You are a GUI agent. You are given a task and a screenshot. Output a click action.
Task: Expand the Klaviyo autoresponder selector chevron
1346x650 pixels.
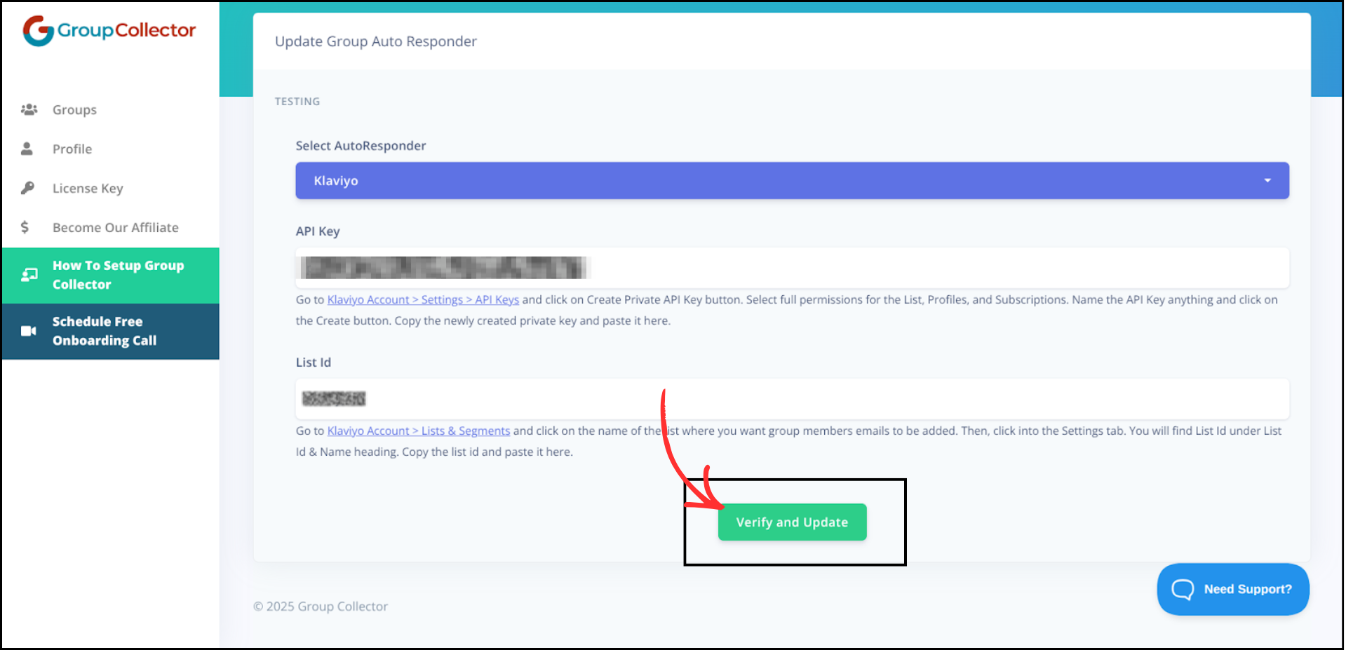tap(1267, 180)
